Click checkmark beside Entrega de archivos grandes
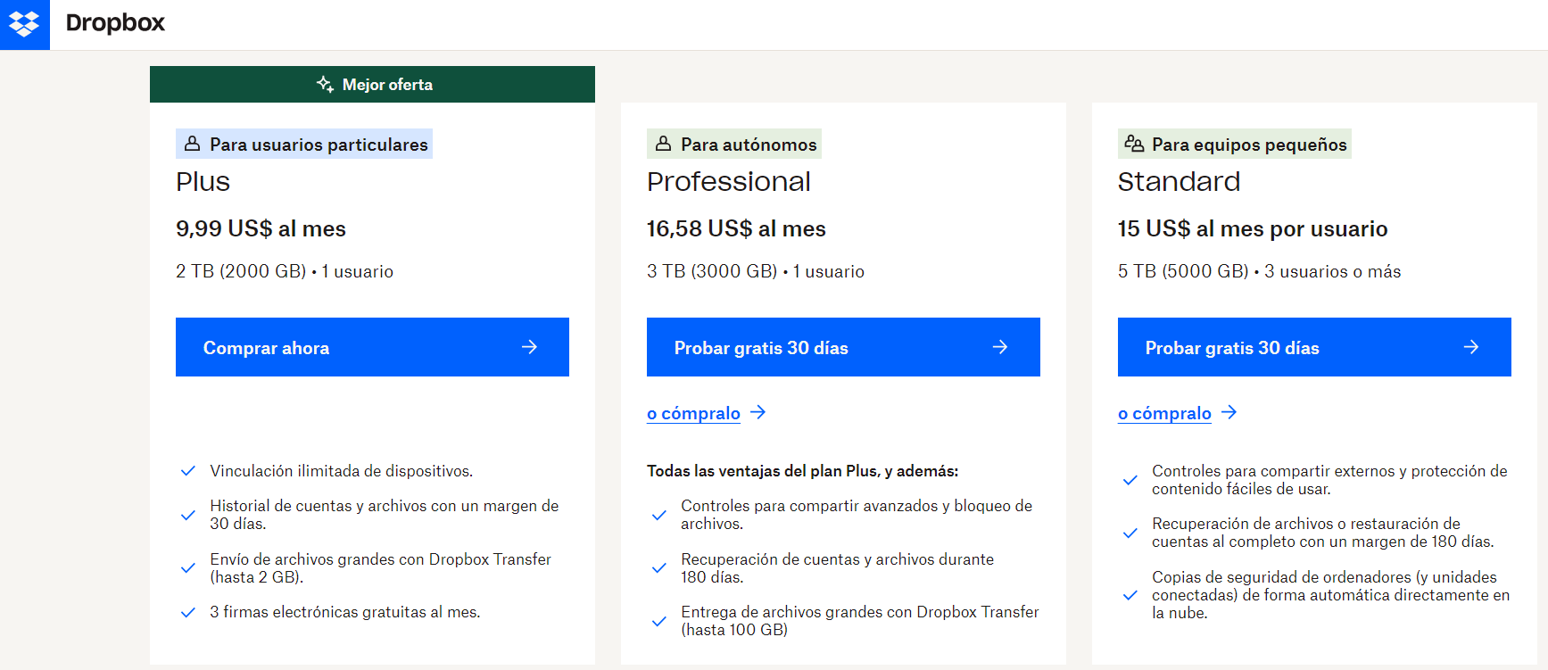The width and height of the screenshot is (1548, 670). tap(659, 621)
